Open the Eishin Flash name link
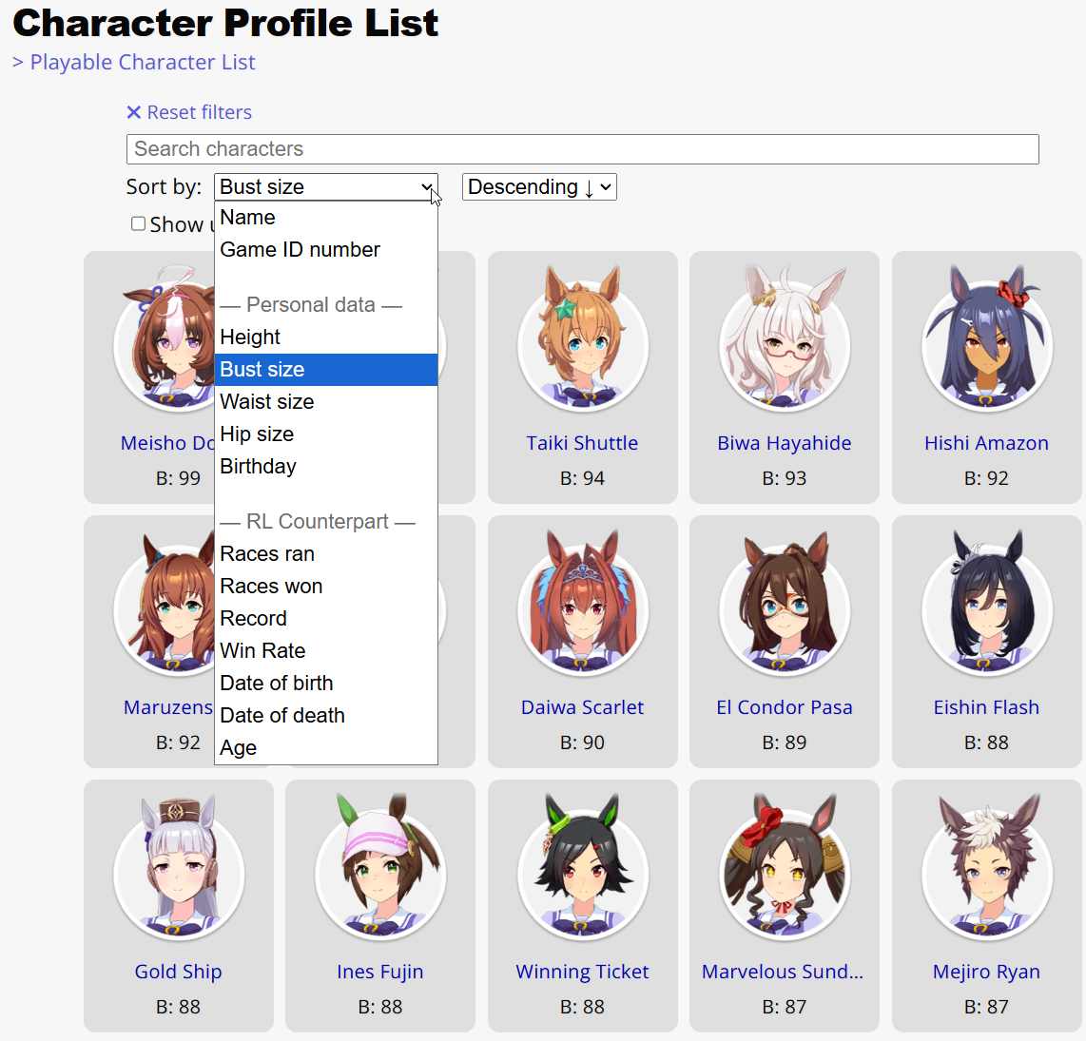1086x1041 pixels. point(987,708)
